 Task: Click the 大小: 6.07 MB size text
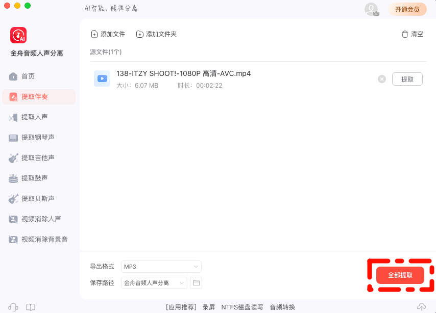137,86
